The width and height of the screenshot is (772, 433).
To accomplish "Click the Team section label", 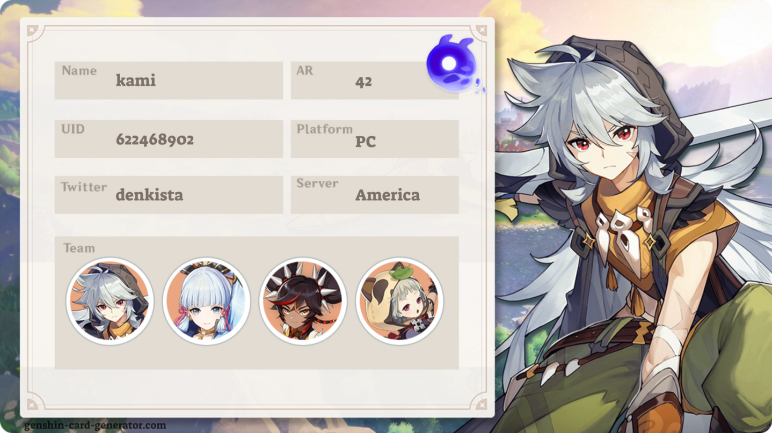I will 79,248.
